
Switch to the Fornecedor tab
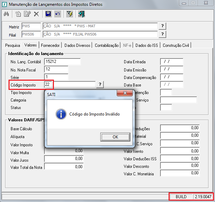[50, 45]
